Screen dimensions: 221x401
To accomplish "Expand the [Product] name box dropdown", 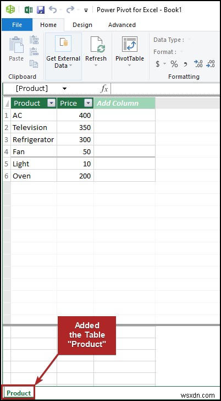I will [x=64, y=89].
